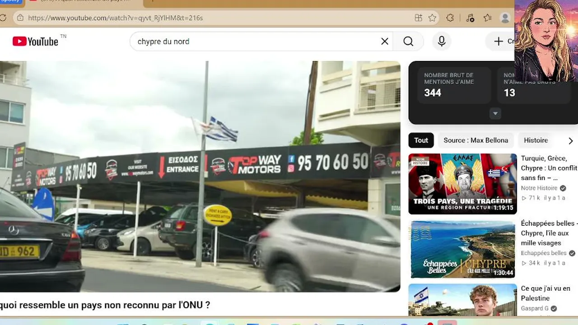Screen dimensions: 578x325
Task: Select the browser address bar URL
Action: tap(116, 18)
